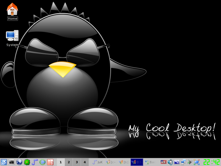Open the System icon on the desktop
The height and width of the screenshot is (166, 221).
[12, 36]
